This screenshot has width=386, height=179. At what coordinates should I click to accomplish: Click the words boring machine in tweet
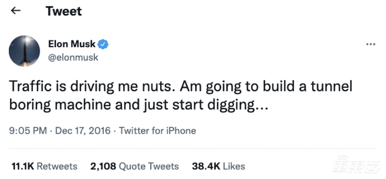pos(60,105)
